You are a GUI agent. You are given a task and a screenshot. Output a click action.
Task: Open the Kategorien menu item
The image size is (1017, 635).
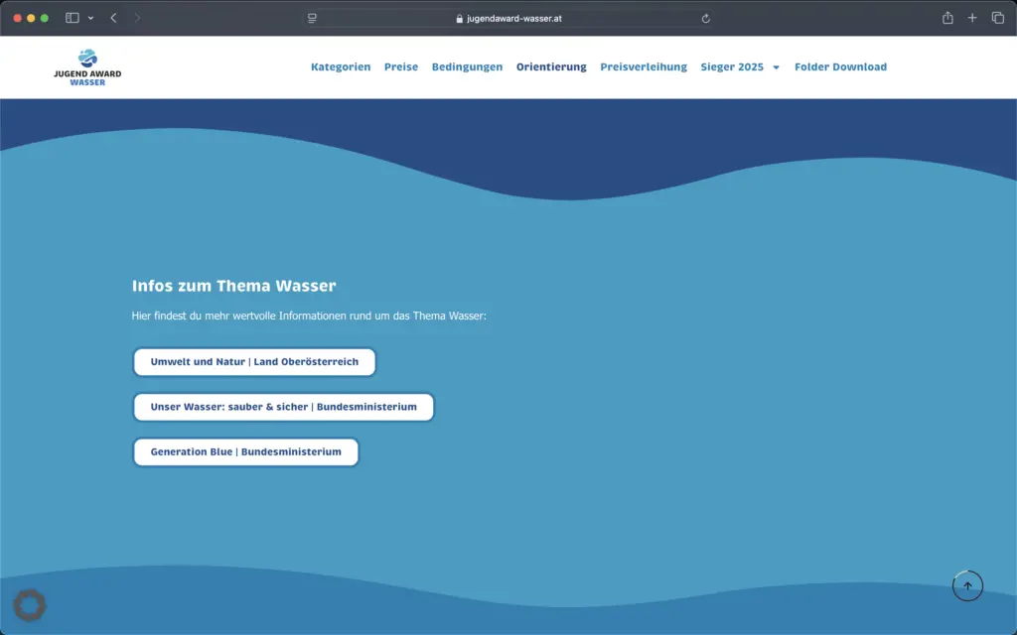[x=341, y=66]
